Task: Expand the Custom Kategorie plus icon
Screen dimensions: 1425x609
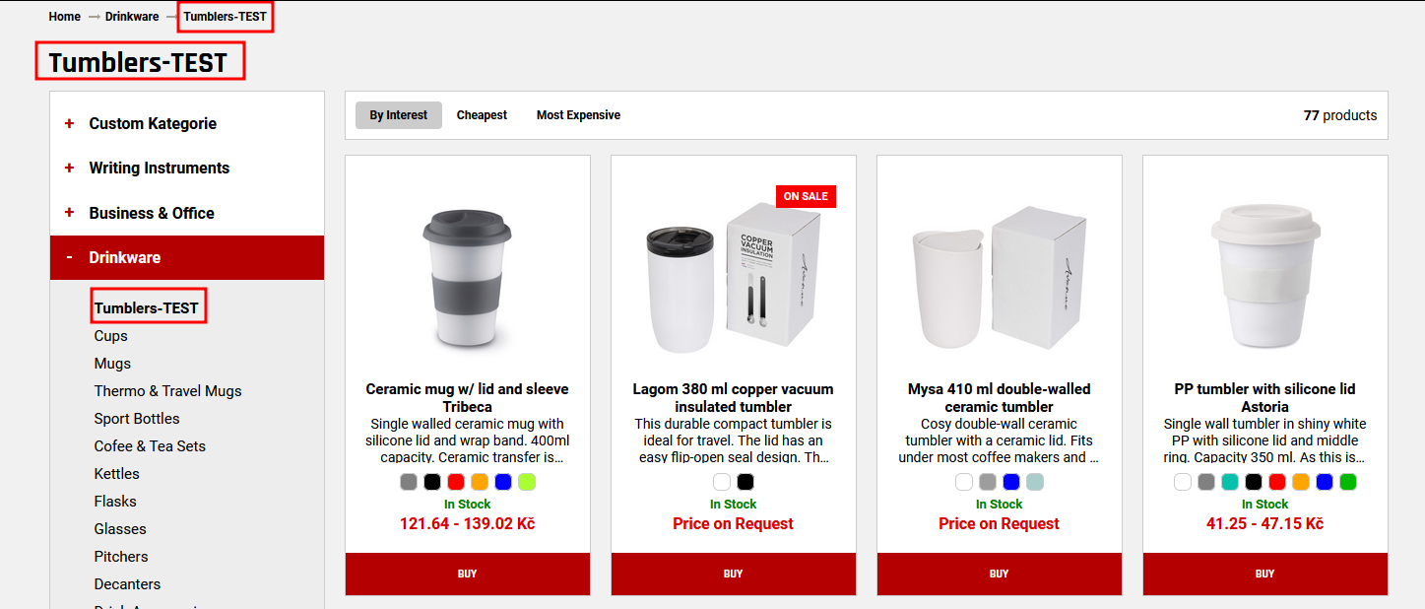Action: (x=69, y=123)
